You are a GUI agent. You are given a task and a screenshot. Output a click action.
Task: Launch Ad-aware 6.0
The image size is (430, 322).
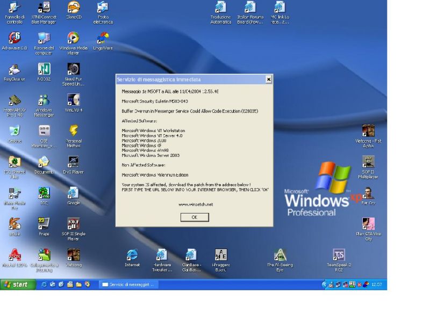pos(15,41)
